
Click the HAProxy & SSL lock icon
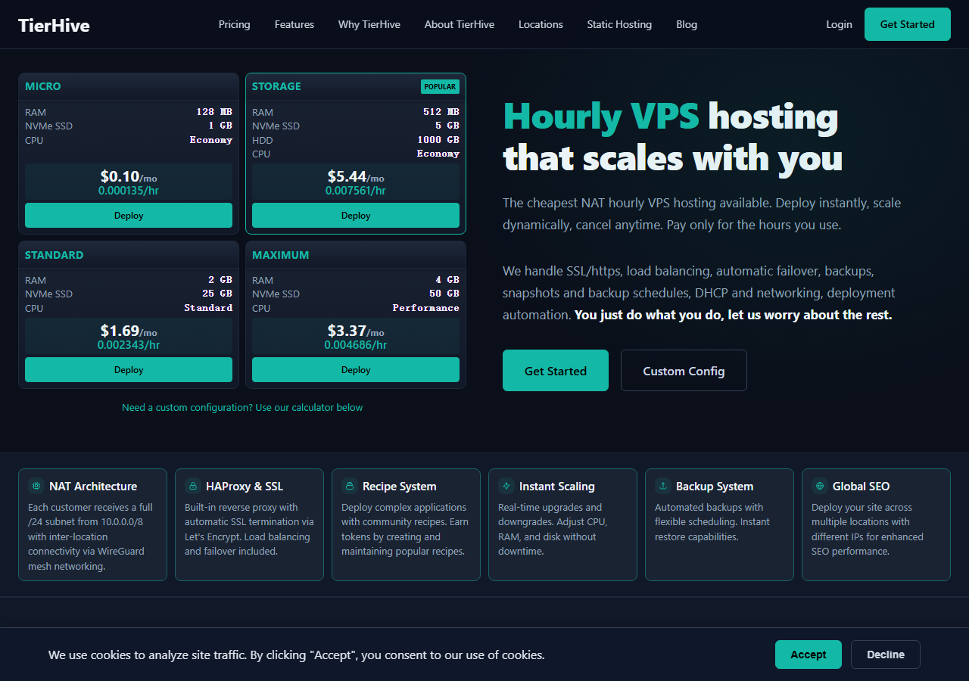point(192,486)
